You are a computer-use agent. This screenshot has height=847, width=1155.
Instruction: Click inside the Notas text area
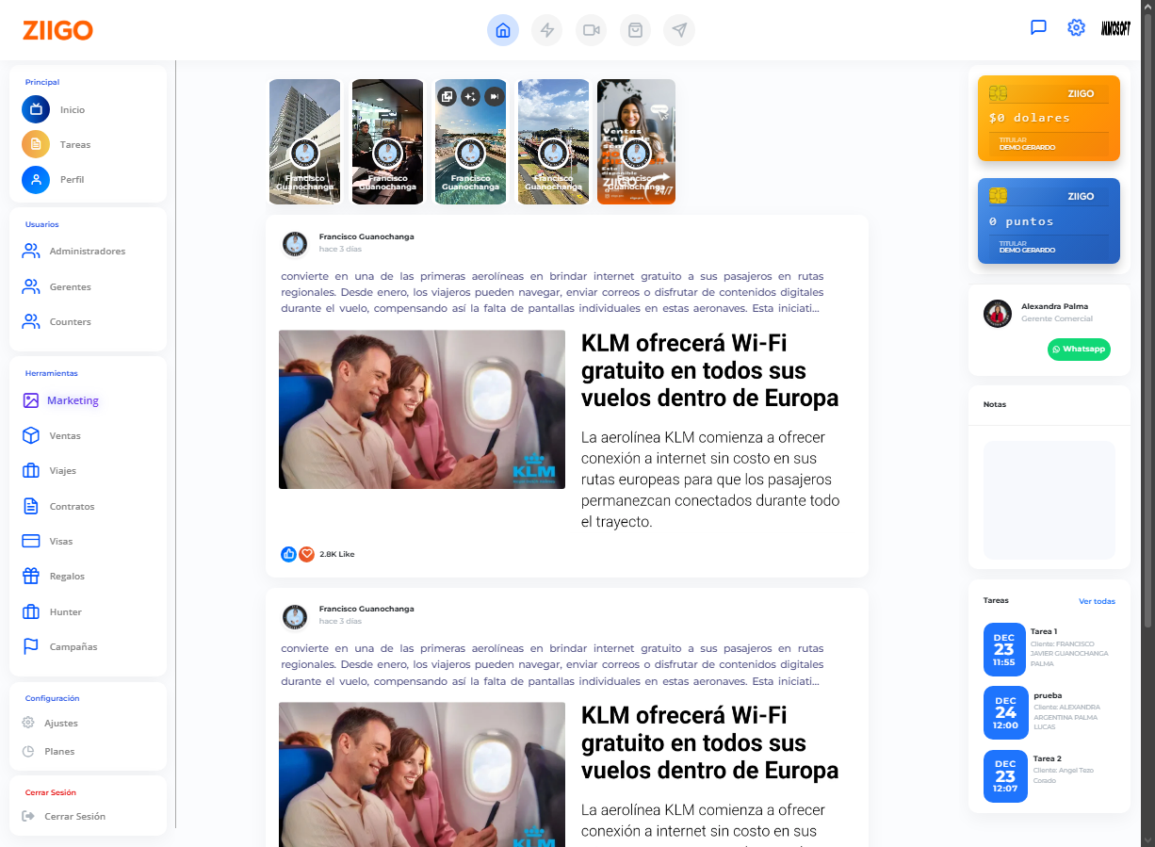coord(1049,500)
